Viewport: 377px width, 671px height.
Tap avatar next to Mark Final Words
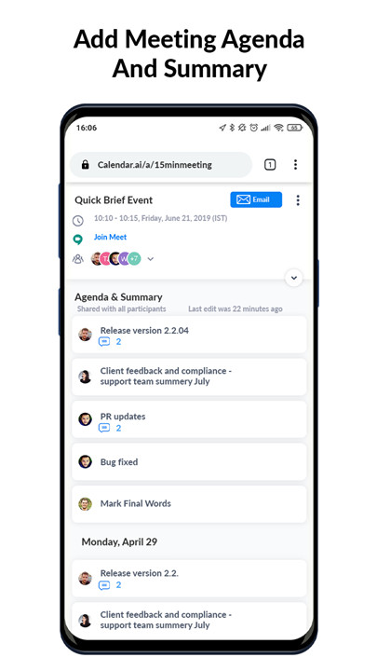point(85,503)
